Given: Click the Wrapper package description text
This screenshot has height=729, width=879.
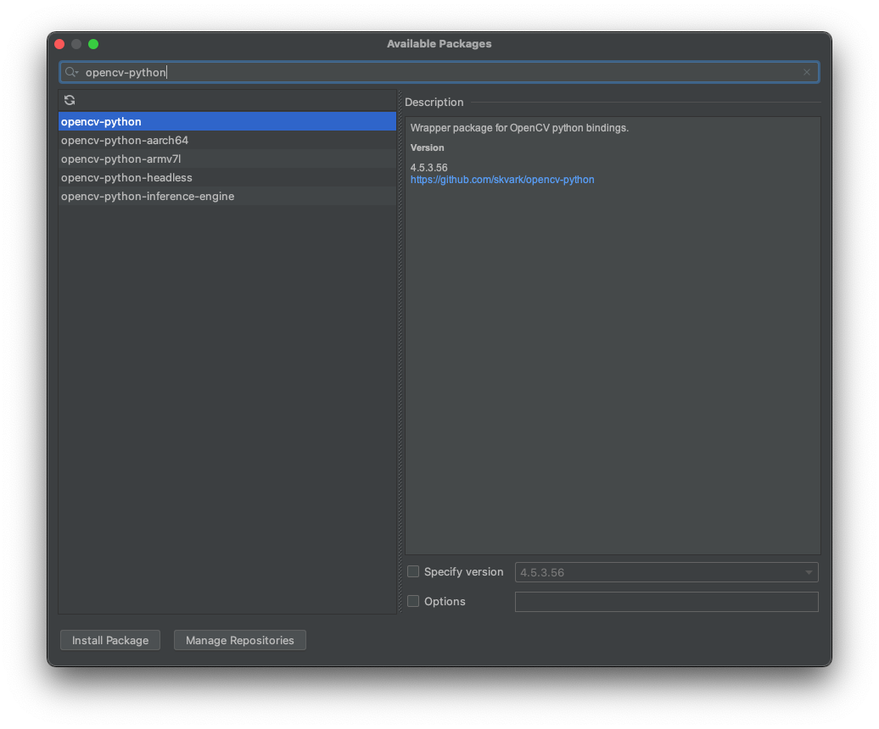Looking at the screenshot, I should [x=519, y=128].
